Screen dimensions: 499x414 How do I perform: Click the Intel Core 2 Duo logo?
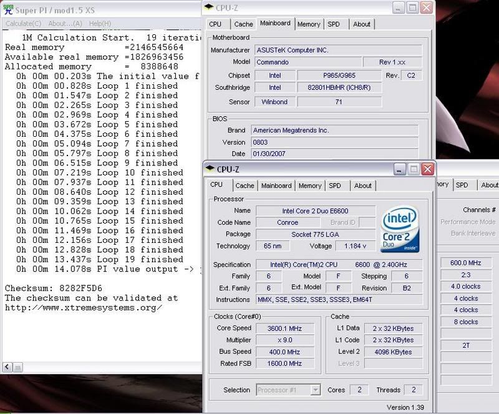(400, 229)
